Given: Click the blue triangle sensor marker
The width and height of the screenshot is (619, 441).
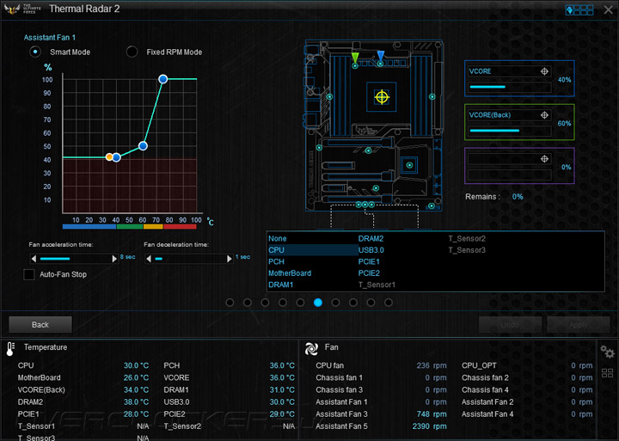Looking at the screenshot, I should [380, 56].
